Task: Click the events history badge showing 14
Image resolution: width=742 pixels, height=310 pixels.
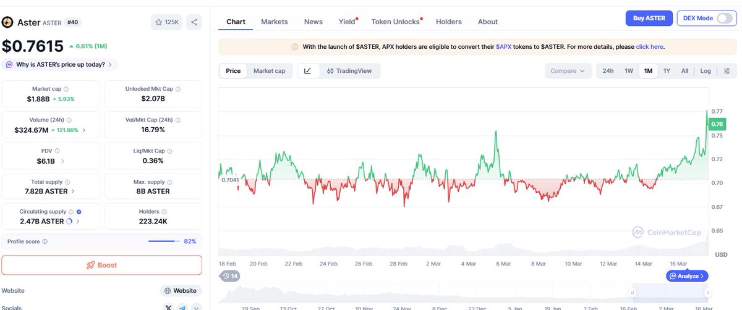Action: pyautogui.click(x=229, y=276)
